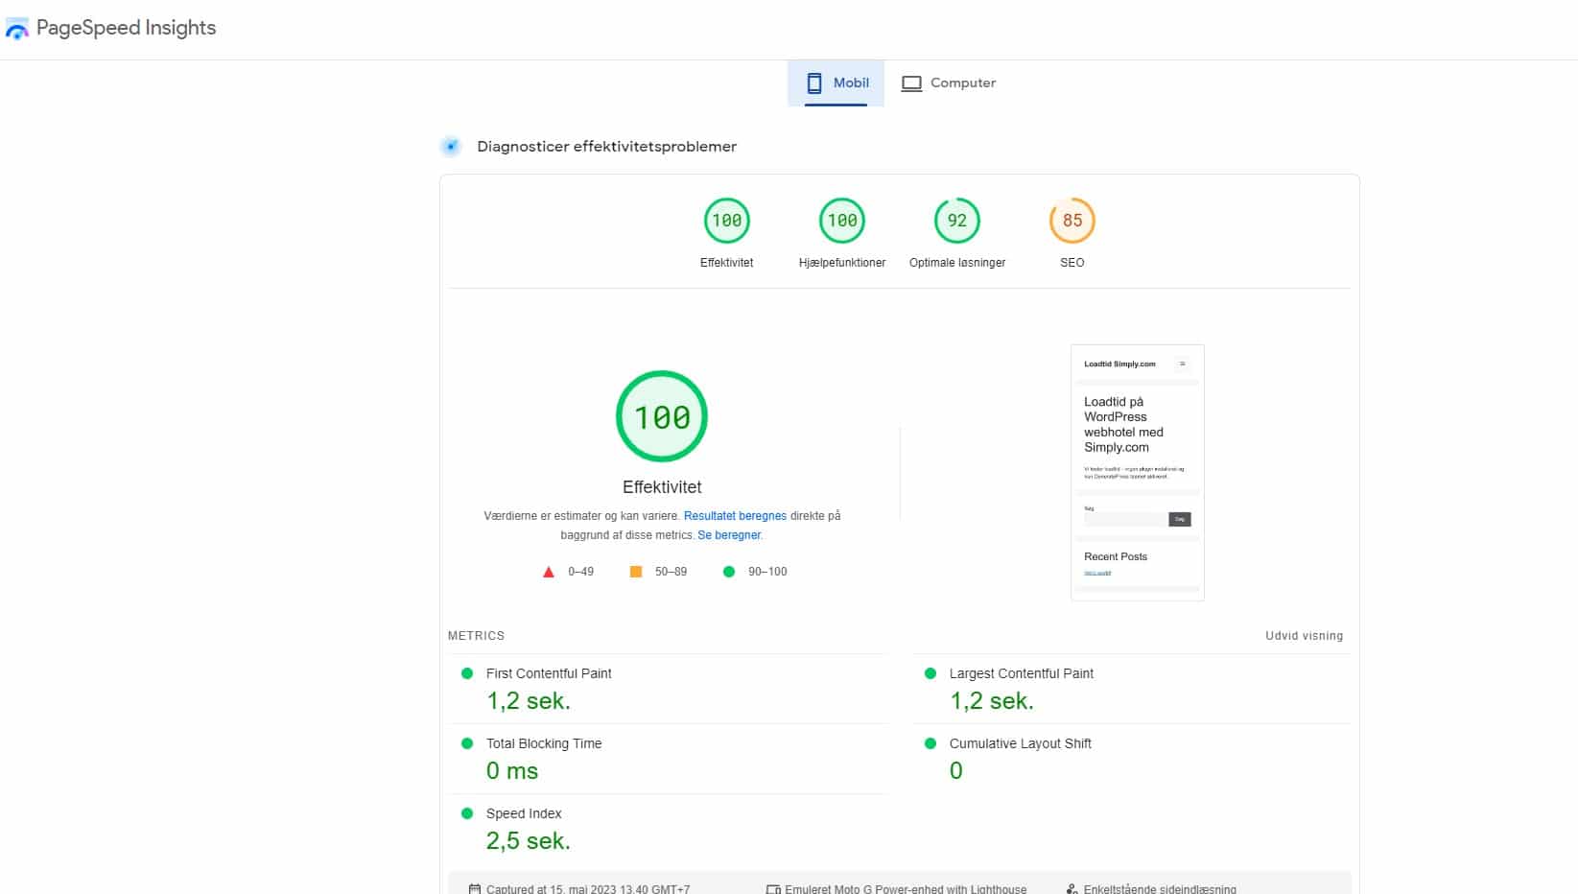Screen dimensions: 1578x894
Task: Open the Se beregner link
Action: (x=729, y=535)
